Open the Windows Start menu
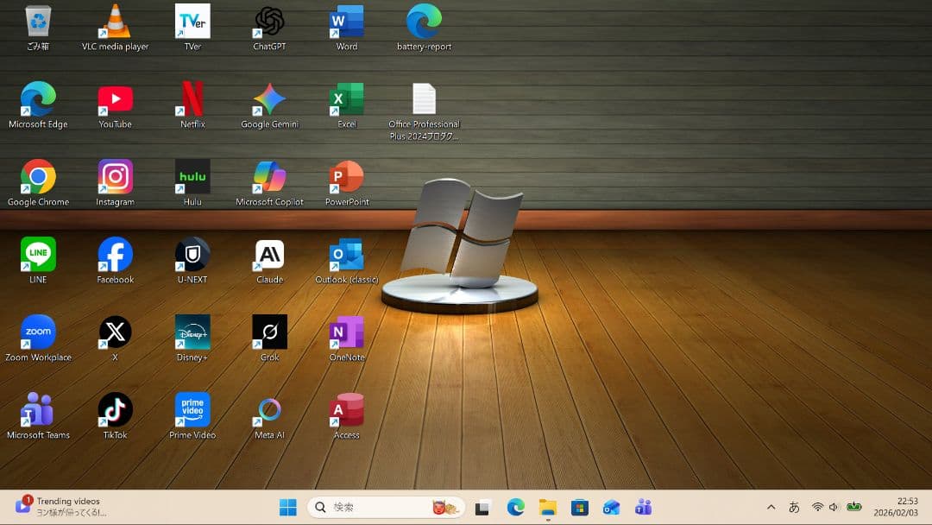Image resolution: width=932 pixels, height=525 pixels. click(287, 507)
